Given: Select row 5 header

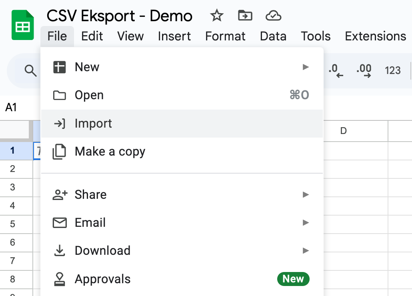Looking at the screenshot, I should pos(16,224).
